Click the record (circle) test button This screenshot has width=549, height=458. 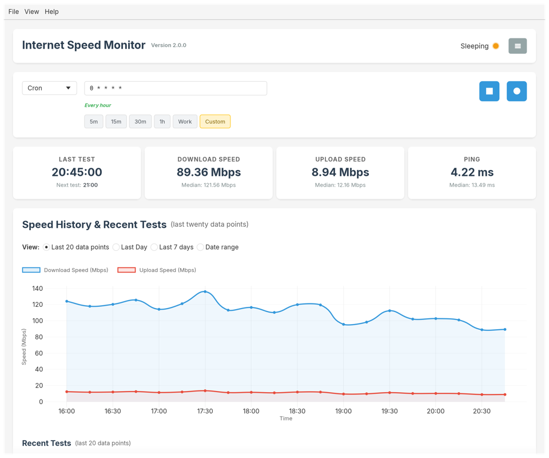tap(516, 91)
